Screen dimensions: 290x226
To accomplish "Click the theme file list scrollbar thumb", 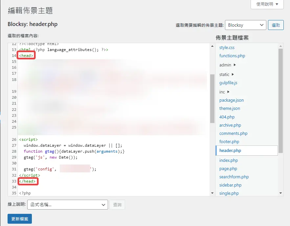I will 280,101.
